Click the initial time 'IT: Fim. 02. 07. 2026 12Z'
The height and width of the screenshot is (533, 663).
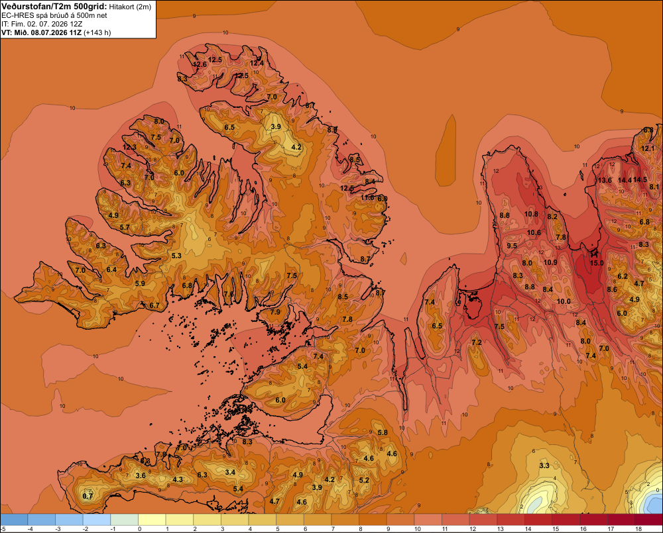tap(42, 24)
